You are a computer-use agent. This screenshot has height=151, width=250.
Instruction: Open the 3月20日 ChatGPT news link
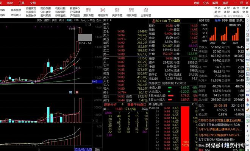click(x=220, y=135)
